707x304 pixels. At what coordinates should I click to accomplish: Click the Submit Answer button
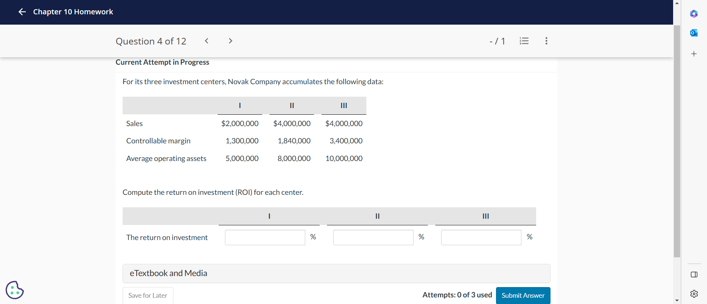[x=523, y=296]
